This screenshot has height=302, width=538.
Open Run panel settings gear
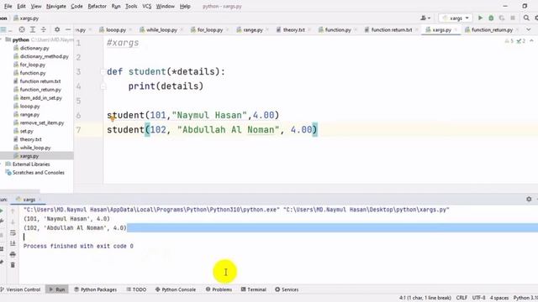(529, 199)
